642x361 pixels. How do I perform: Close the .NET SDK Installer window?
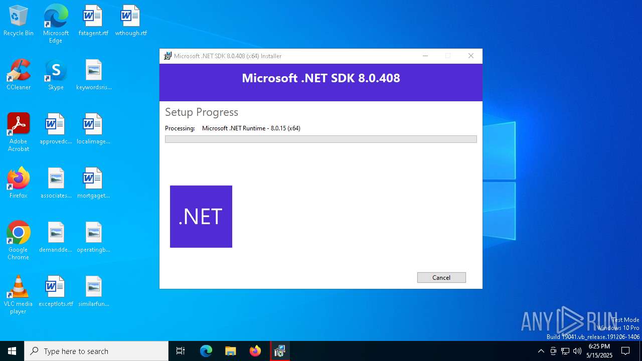471,56
